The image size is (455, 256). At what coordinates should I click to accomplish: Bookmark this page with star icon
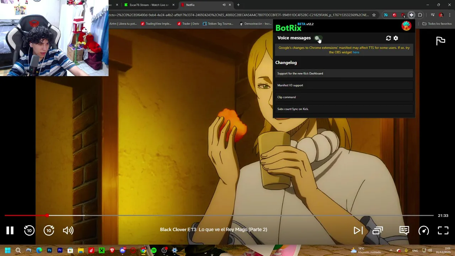(374, 15)
